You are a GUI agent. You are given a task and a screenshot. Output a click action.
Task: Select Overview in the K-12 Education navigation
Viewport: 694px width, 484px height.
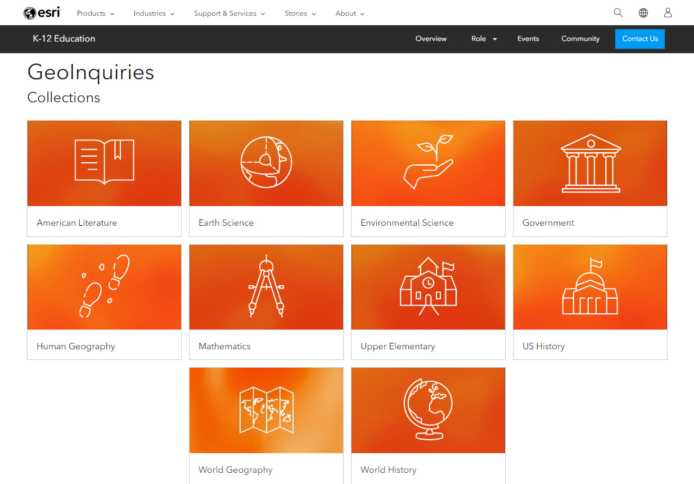click(x=431, y=39)
